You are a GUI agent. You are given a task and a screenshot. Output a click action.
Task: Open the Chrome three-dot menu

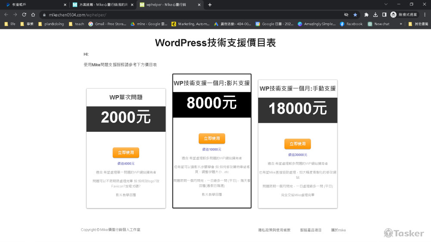425,15
